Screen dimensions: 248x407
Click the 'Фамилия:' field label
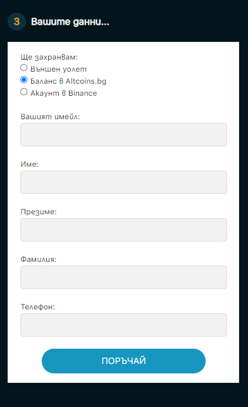(39, 259)
